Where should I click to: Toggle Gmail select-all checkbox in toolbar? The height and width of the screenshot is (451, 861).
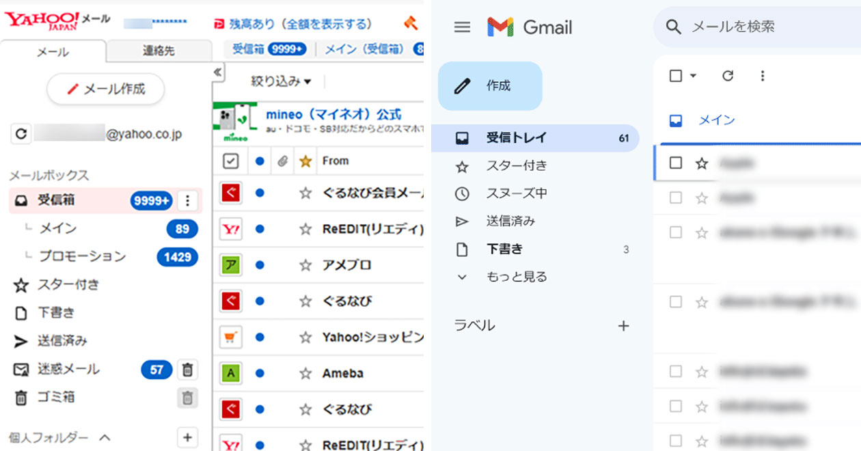[x=676, y=76]
